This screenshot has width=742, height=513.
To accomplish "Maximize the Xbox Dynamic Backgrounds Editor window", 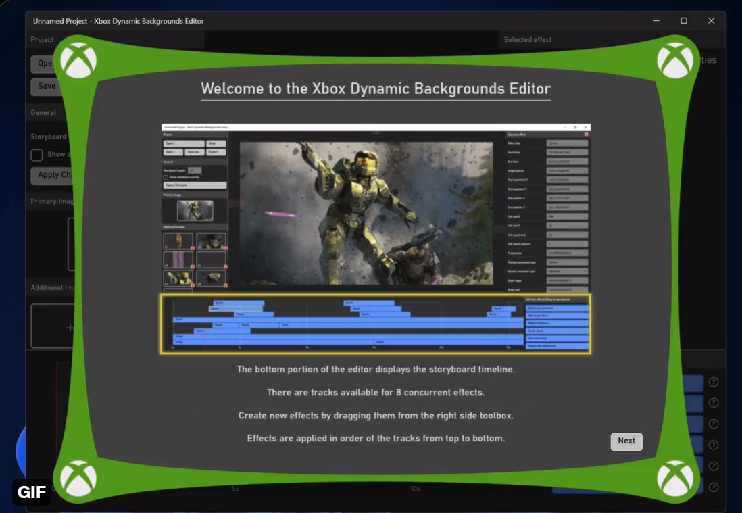I will pyautogui.click(x=684, y=21).
